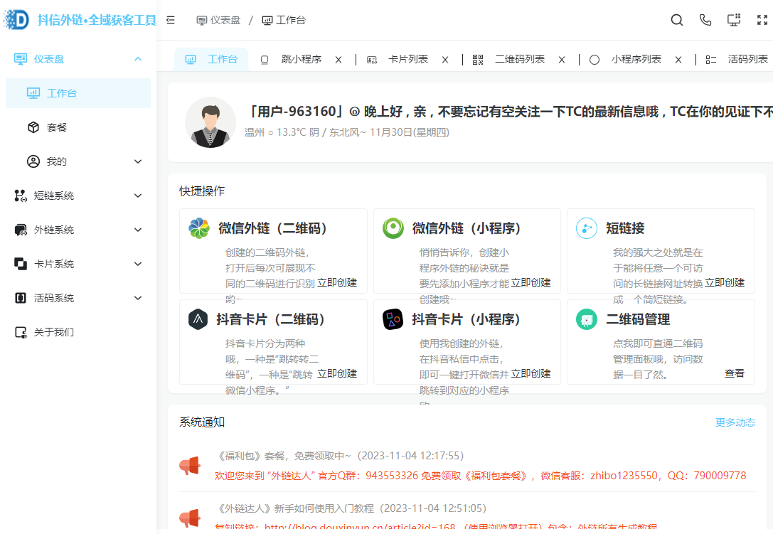Image resolution: width=773 pixels, height=534 pixels.
Task: Switch to the 跳小程序 tab
Action: click(x=301, y=60)
